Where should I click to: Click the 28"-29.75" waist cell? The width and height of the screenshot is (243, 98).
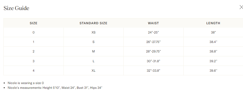pos(153,51)
